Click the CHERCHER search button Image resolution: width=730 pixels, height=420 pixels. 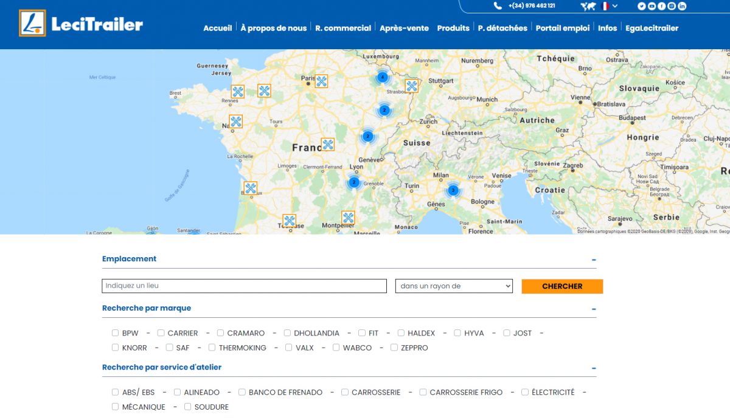pyautogui.click(x=562, y=286)
